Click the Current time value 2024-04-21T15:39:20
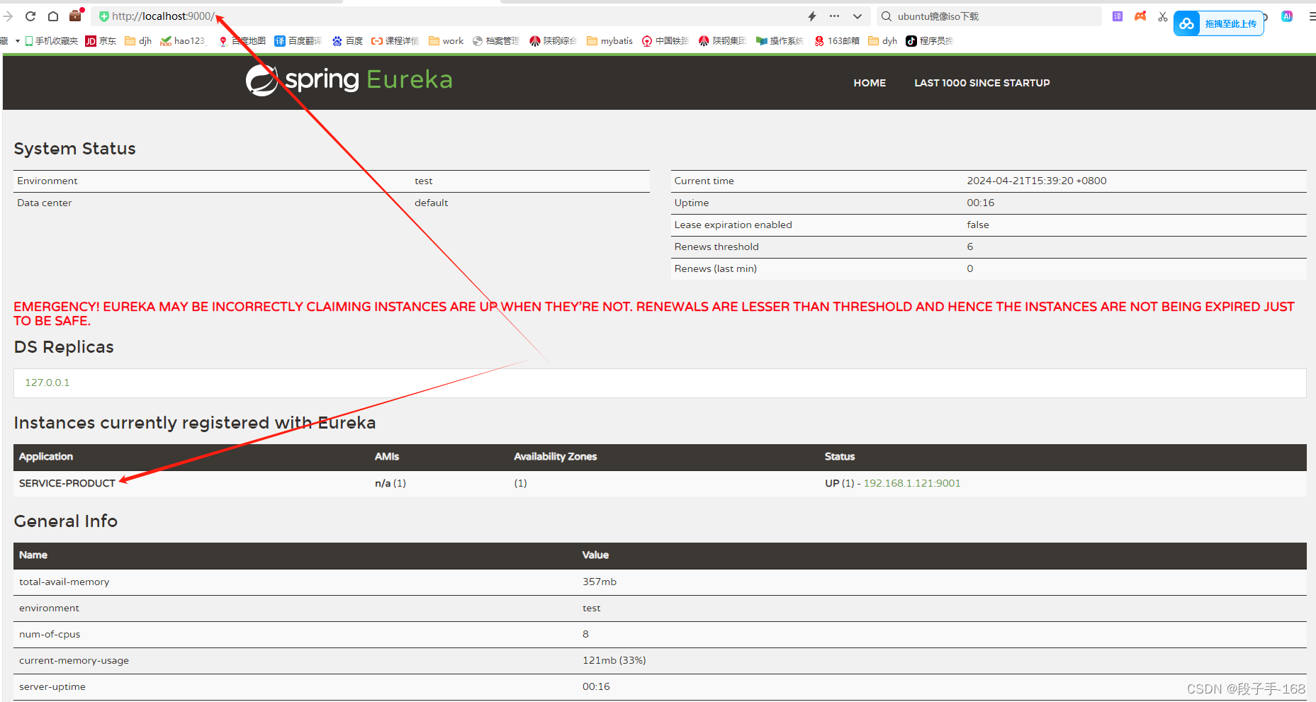Image resolution: width=1316 pixels, height=702 pixels. (1037, 181)
